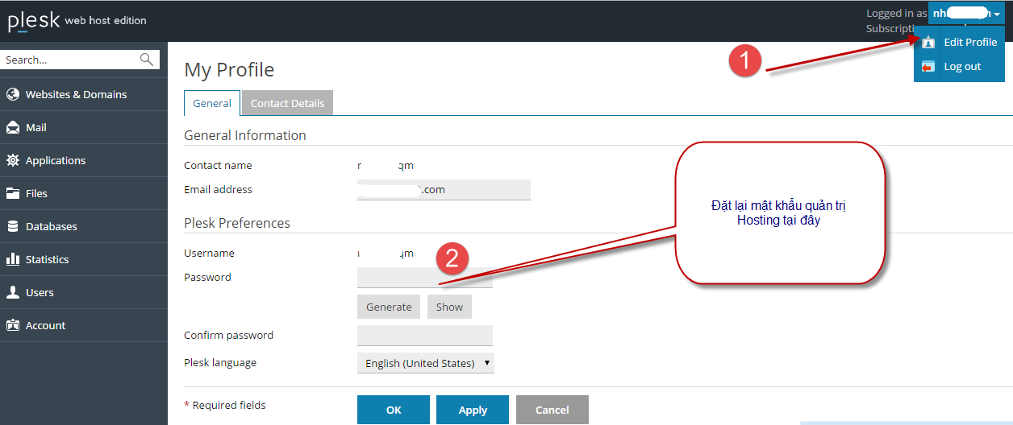Image resolution: width=1013 pixels, height=425 pixels.
Task: Focus the Email address field
Action: (x=444, y=190)
